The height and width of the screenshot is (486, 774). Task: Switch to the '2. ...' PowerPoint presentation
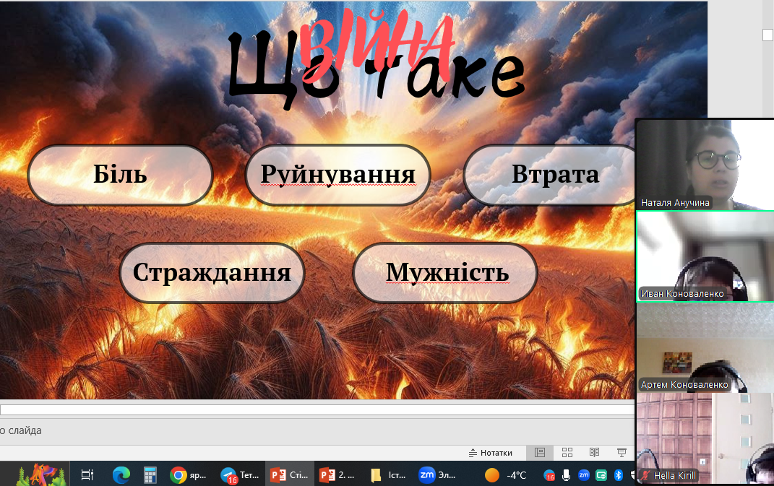pos(338,474)
